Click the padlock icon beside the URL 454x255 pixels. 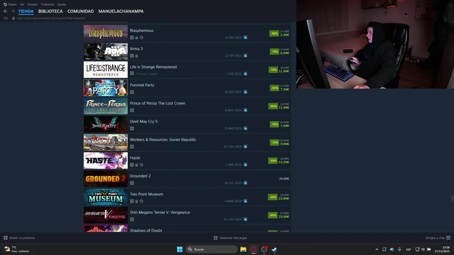[13, 18]
